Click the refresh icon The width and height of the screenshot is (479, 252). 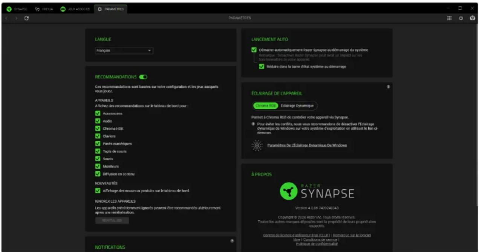[26, 18]
